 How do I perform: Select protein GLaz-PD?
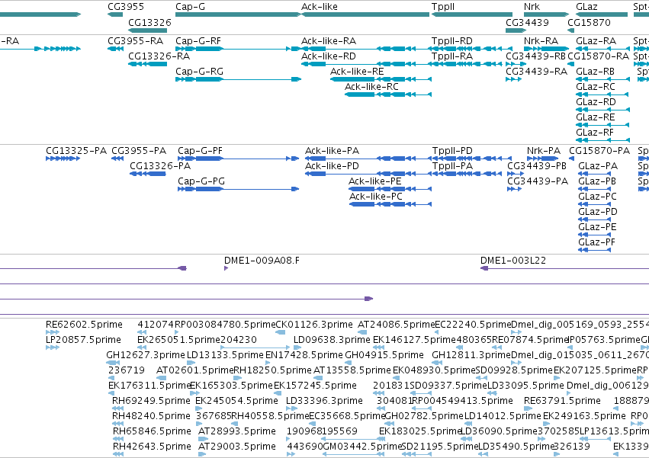tap(594, 219)
